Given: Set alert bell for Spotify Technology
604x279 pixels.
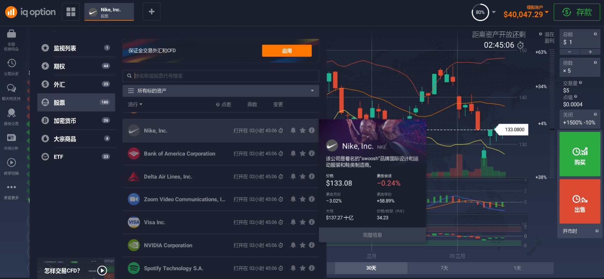Looking at the screenshot, I should pyautogui.click(x=293, y=268).
